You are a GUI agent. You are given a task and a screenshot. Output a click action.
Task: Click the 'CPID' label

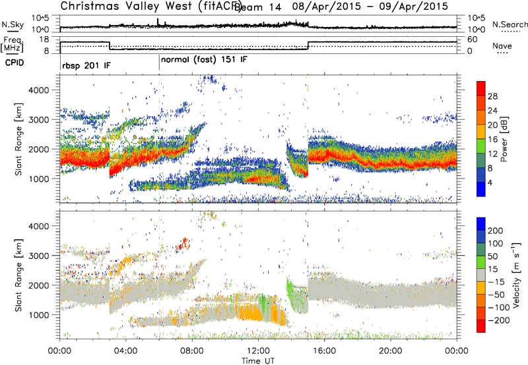(14, 63)
